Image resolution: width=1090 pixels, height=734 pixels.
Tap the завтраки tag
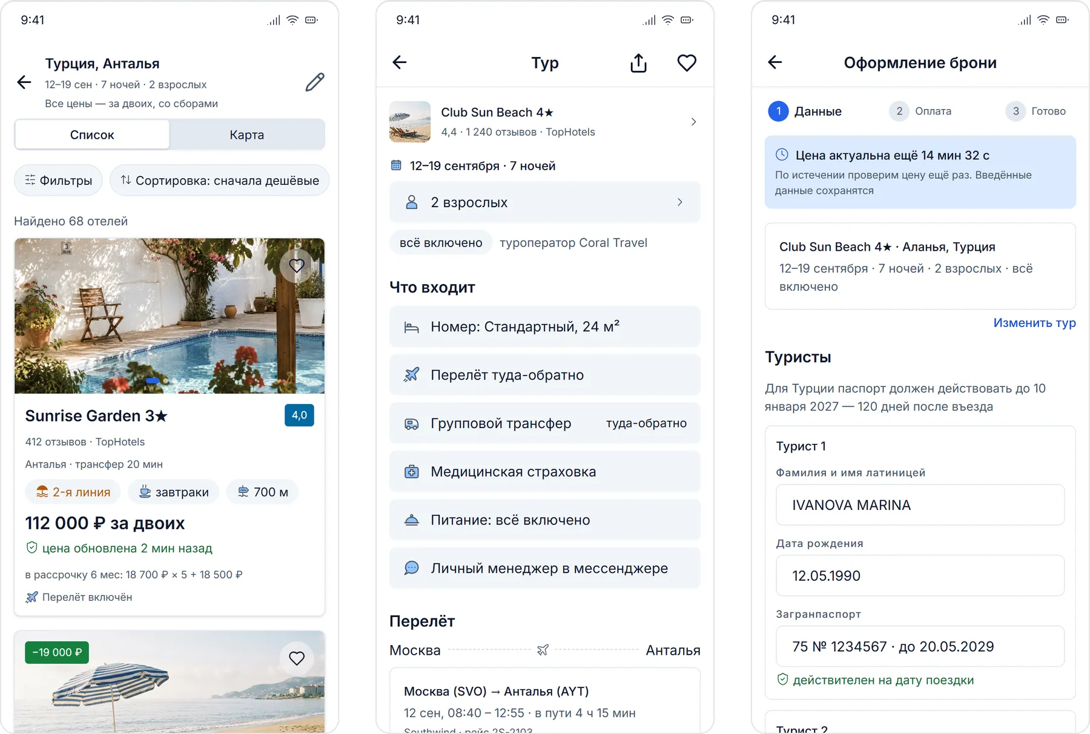174,492
